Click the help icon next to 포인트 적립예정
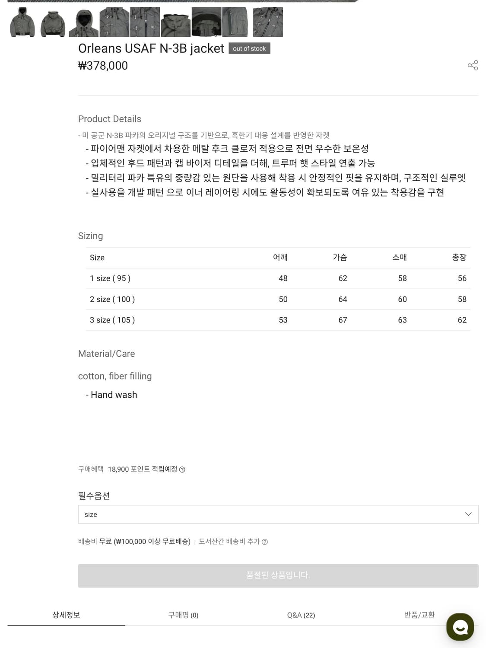Viewport: 486px width, 648px height. click(182, 469)
